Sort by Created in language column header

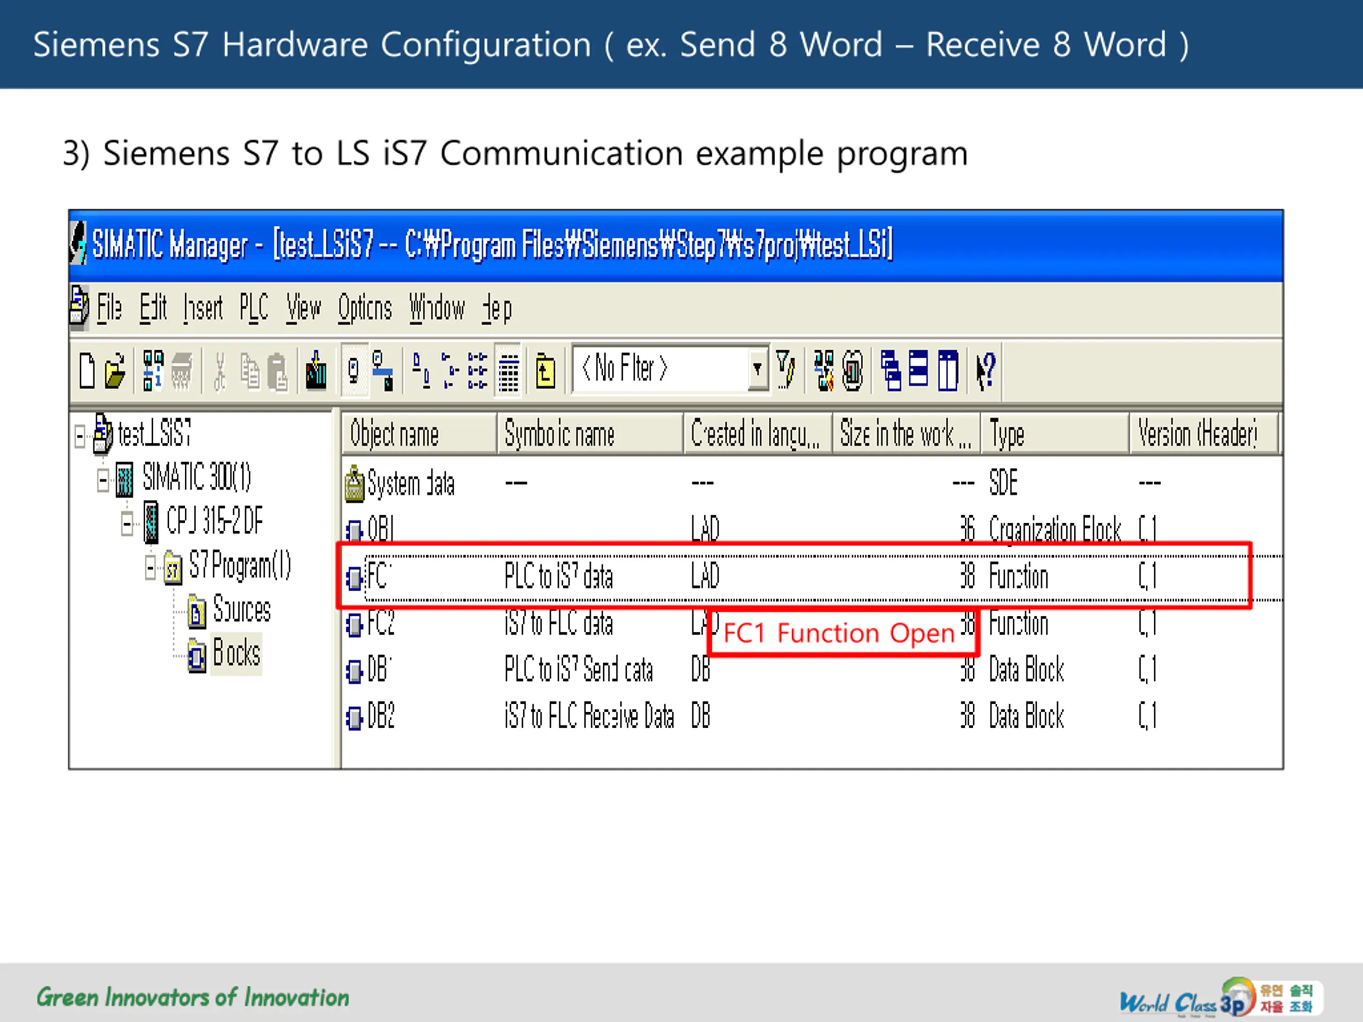[758, 434]
